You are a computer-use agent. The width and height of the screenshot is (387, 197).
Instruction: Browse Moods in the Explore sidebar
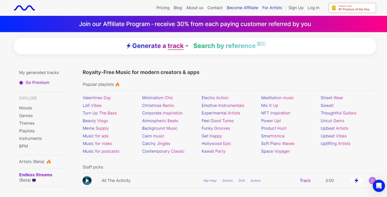click(x=25, y=108)
